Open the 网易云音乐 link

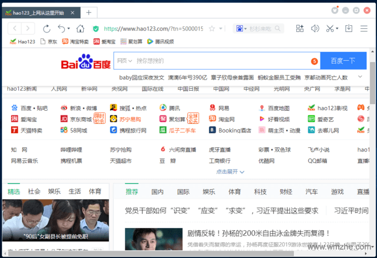click(x=24, y=161)
